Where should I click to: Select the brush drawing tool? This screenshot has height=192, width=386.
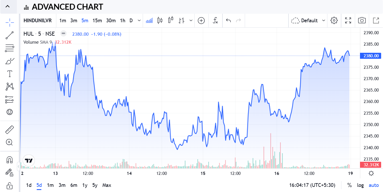[x=9, y=61]
